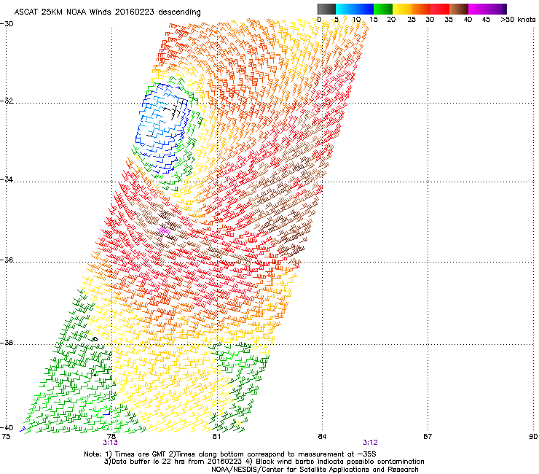Click the purple time stamp '3:12'
The height and width of the screenshot is (474, 539).
click(370, 443)
